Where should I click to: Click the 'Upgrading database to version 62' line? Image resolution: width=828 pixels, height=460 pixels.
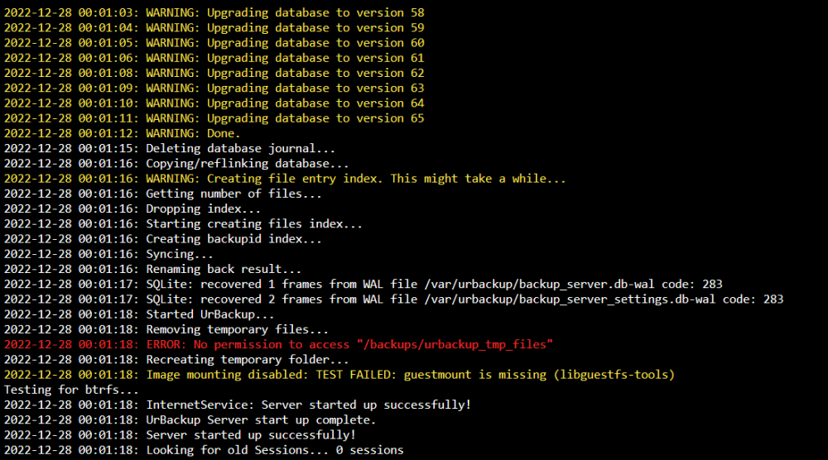pos(214,73)
